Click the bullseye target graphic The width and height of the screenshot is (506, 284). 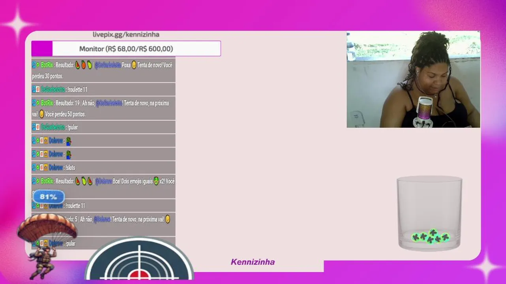point(139,258)
